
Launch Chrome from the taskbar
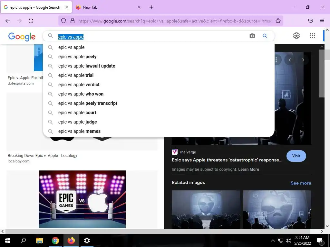pyautogui.click(x=55, y=241)
